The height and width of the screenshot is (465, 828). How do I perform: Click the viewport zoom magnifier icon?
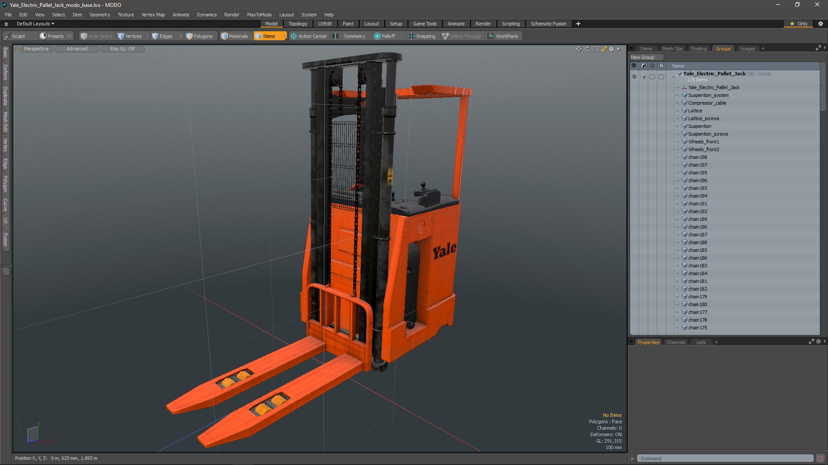(x=596, y=49)
